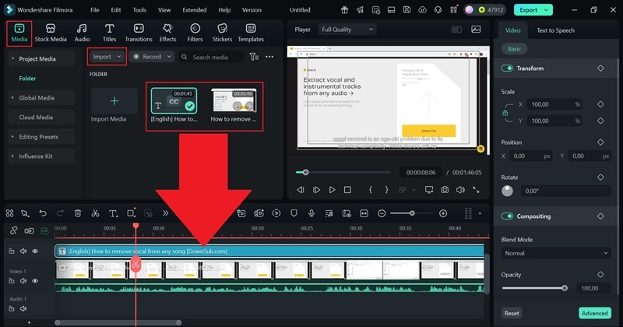Image resolution: width=623 pixels, height=327 pixels.
Task: Open the Stock Media tab
Action: point(51,33)
